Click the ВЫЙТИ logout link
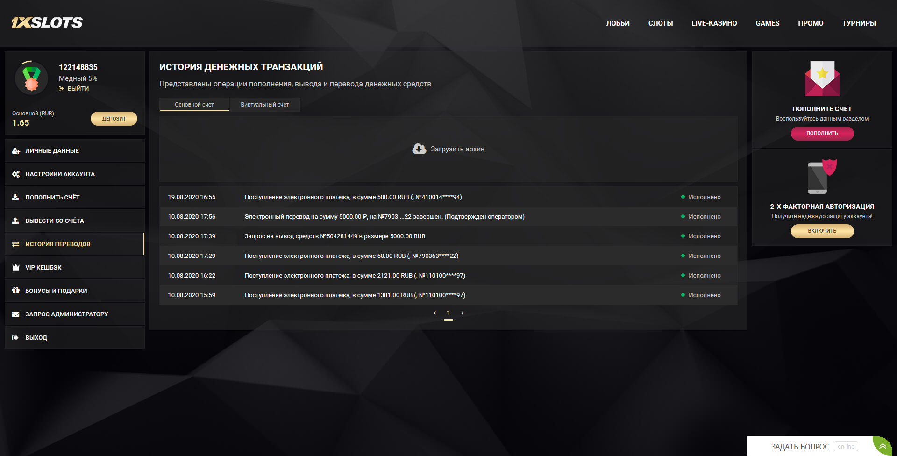Viewport: 897px width, 456px height. tap(78, 88)
